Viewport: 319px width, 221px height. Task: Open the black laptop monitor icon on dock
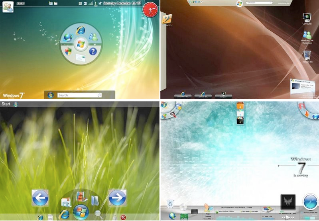tap(194, 212)
